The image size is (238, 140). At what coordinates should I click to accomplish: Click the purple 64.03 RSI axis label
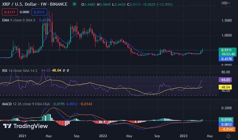[x=225, y=80]
